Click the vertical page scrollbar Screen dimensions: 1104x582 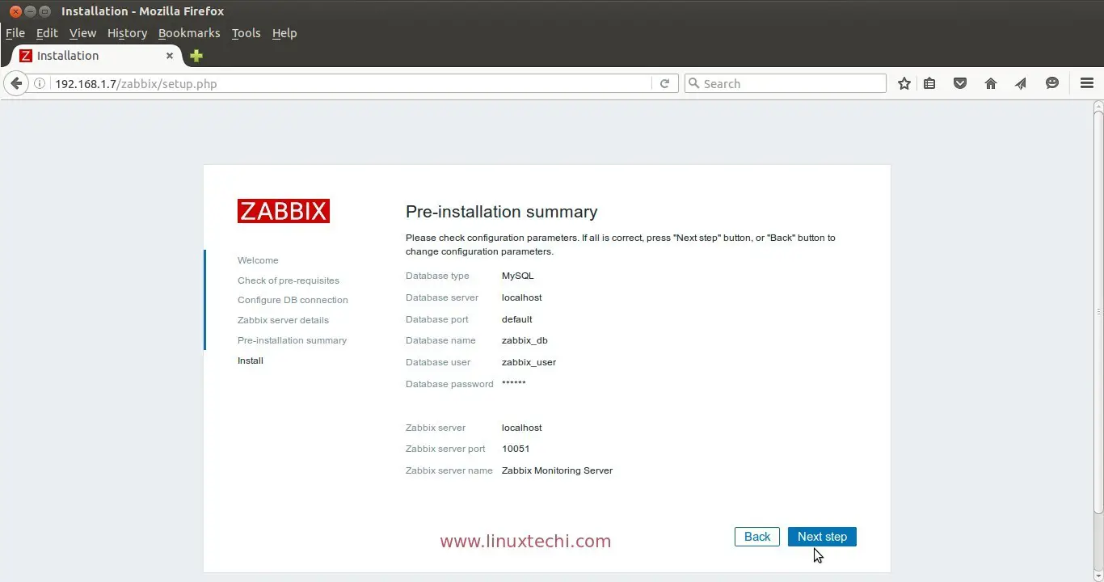pyautogui.click(x=1098, y=312)
